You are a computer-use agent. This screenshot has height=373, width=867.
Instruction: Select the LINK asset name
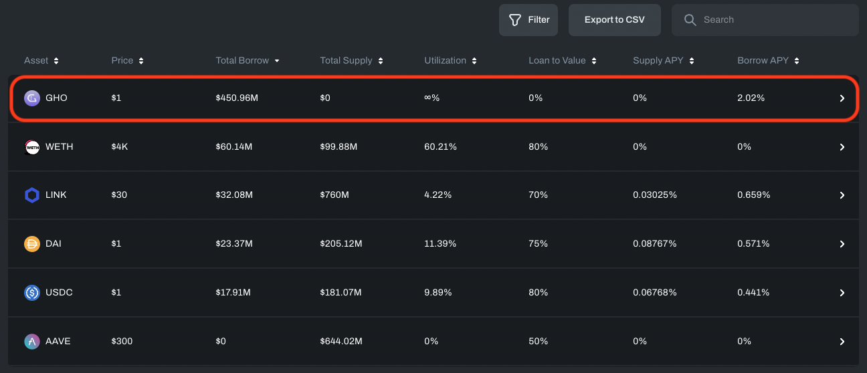pyautogui.click(x=56, y=195)
